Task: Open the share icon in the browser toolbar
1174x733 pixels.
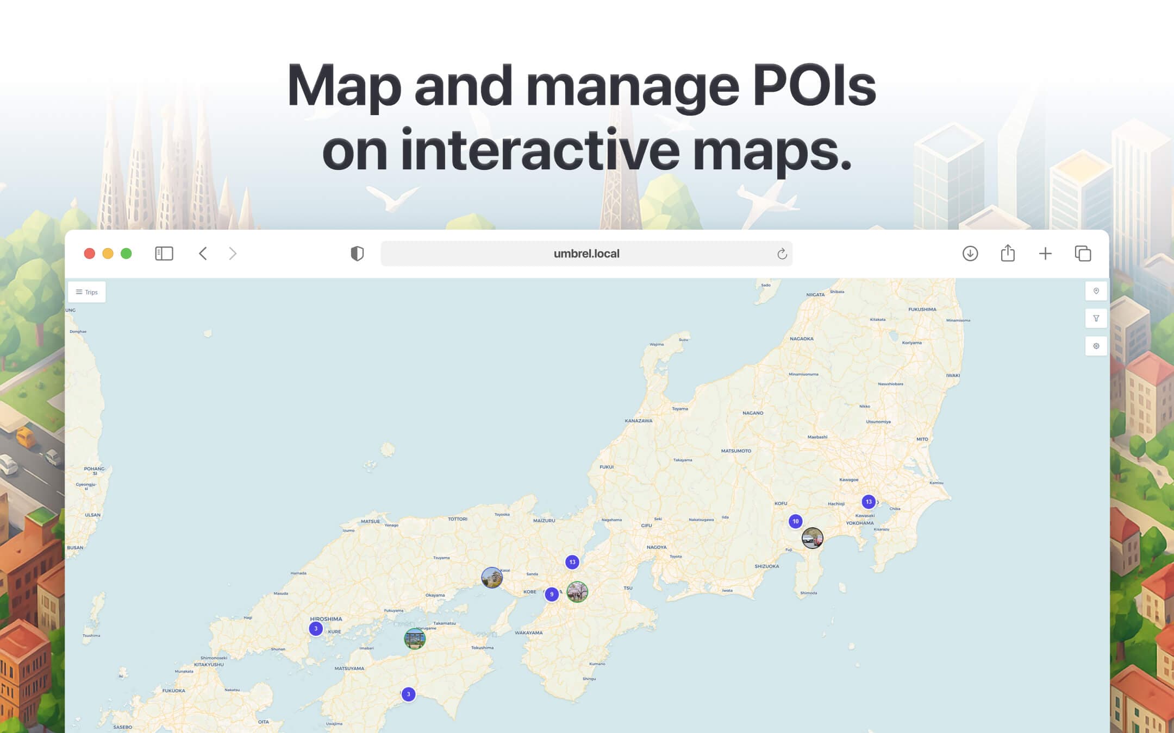Action: coord(1008,253)
